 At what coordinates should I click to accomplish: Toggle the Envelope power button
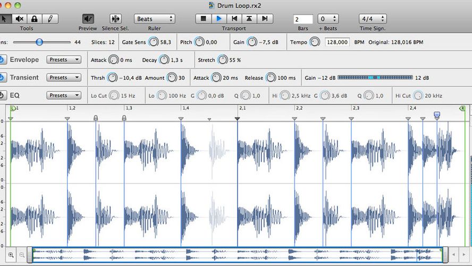pyautogui.click(x=3, y=60)
